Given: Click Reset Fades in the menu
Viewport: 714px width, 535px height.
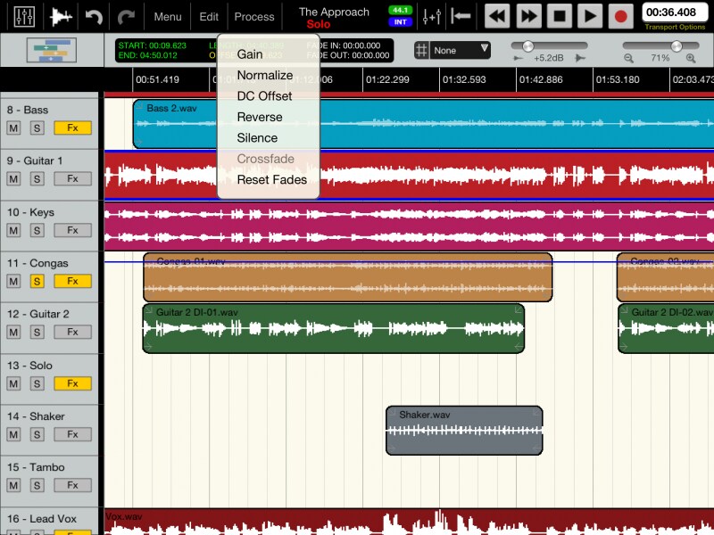Looking at the screenshot, I should point(271,179).
